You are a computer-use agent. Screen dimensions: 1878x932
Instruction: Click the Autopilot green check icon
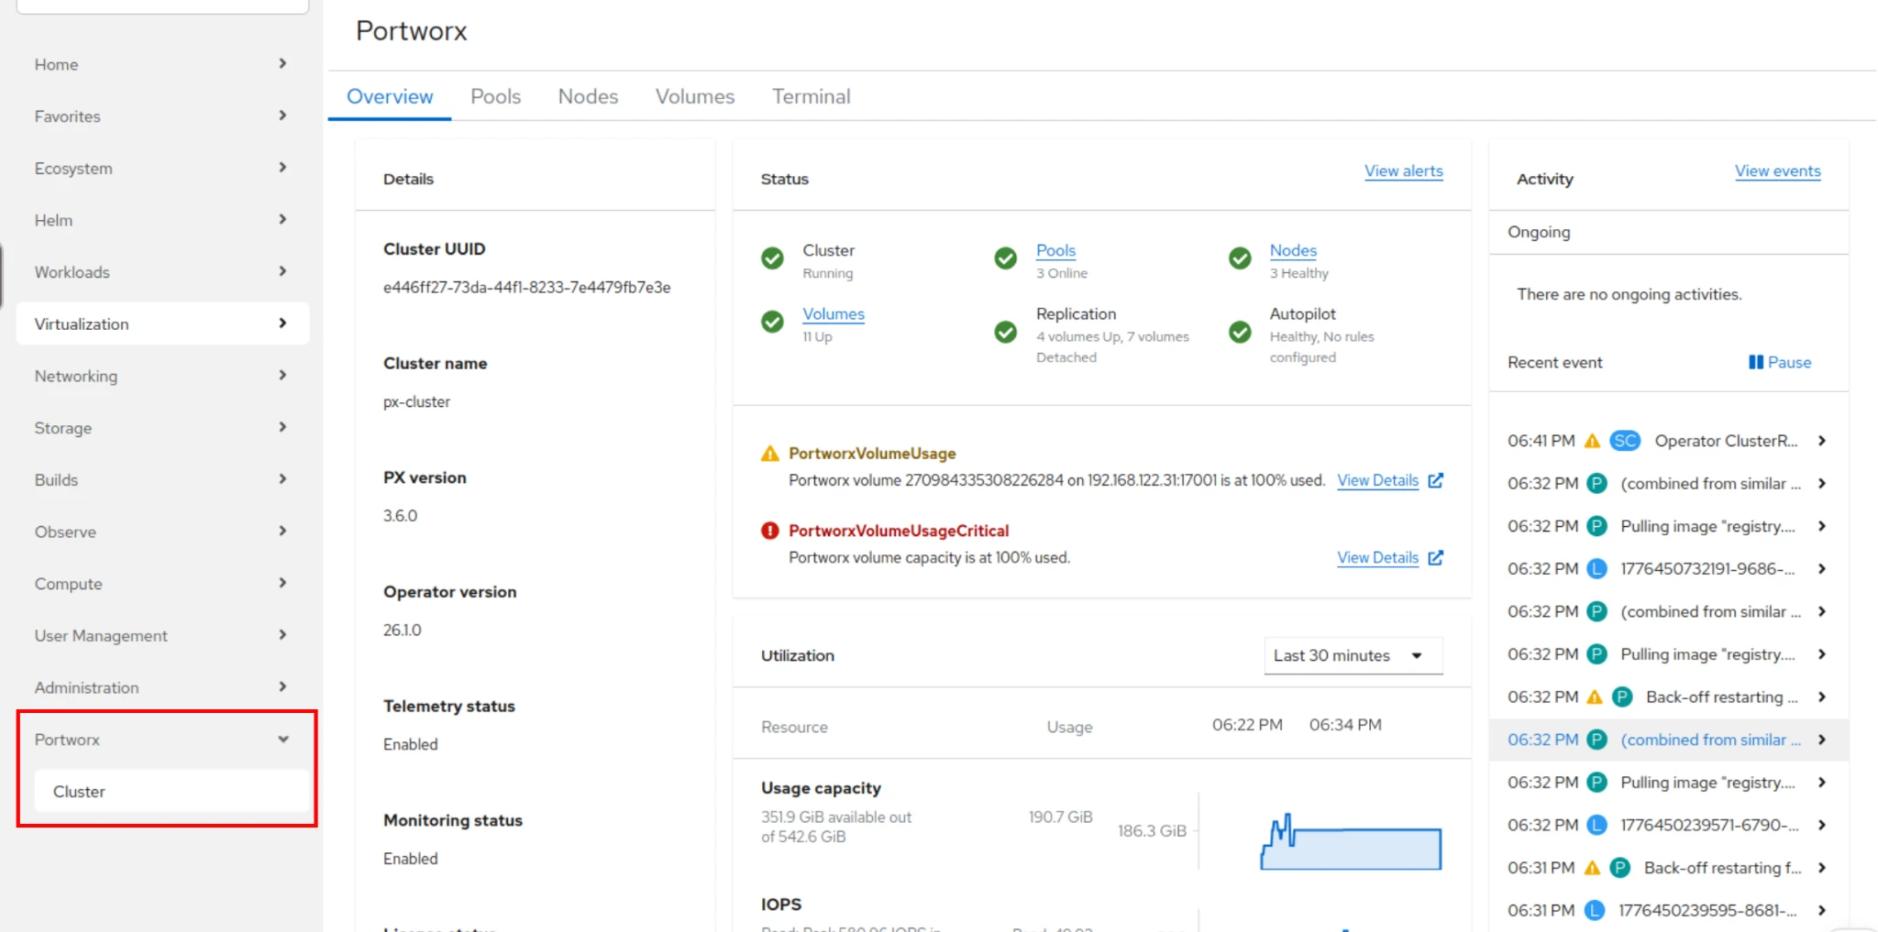click(1240, 332)
